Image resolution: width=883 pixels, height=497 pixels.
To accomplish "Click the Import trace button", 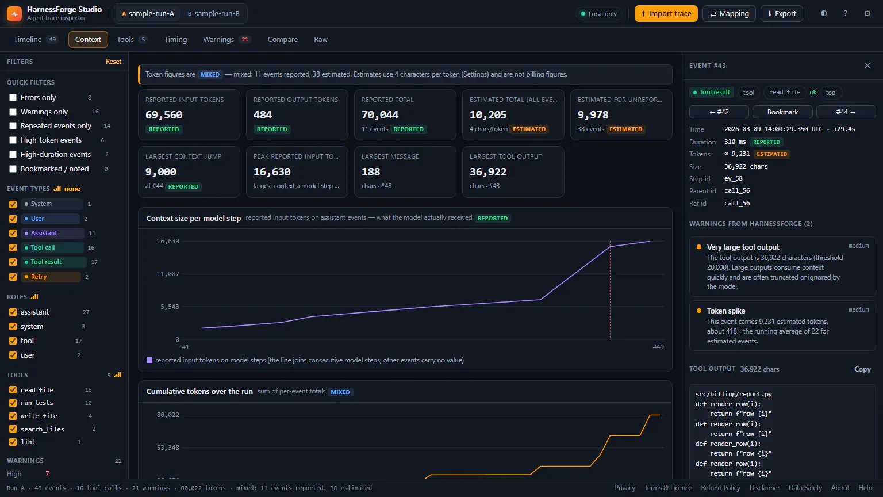I will point(666,13).
